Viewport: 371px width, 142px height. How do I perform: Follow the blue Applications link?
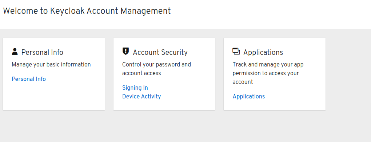tap(249, 96)
